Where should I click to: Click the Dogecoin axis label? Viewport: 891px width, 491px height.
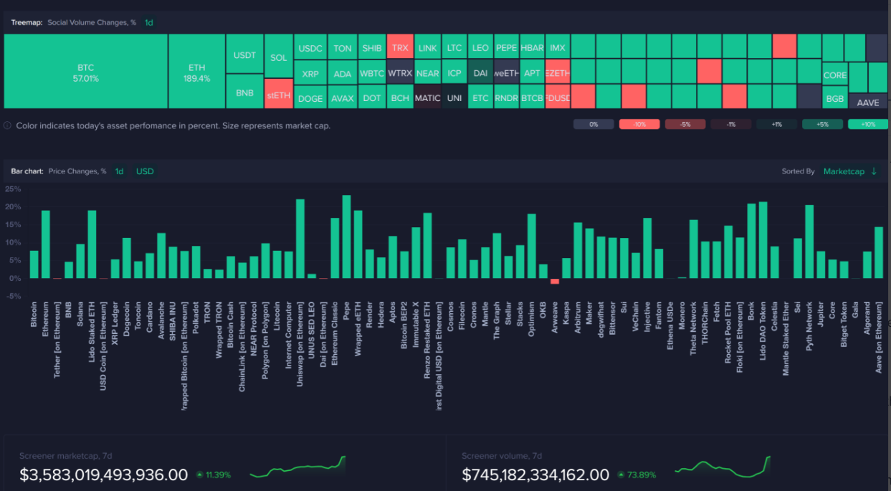[127, 320]
